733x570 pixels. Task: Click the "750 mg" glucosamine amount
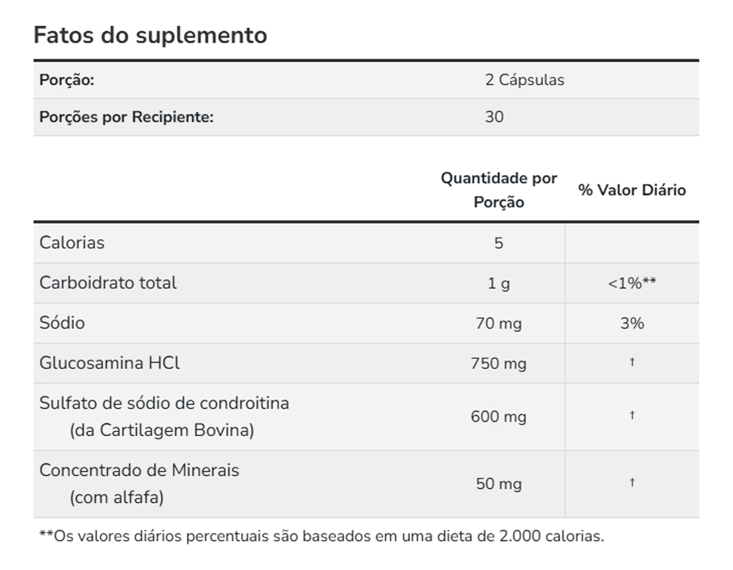tap(498, 364)
